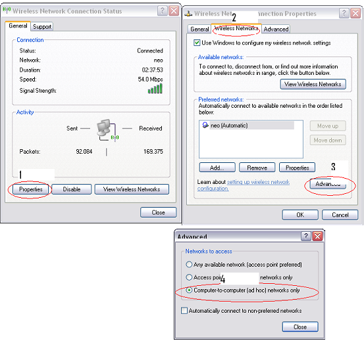The width and height of the screenshot is (364, 341).
Task: Click the wireless antenna icon in Status title
Action: point(7,10)
